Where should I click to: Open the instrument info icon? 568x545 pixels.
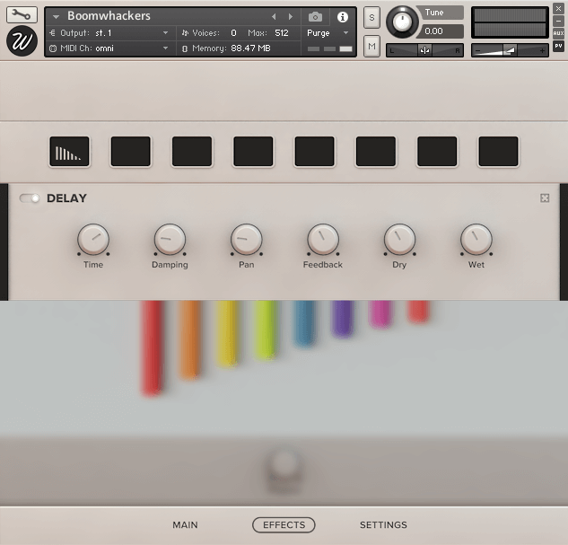pyautogui.click(x=342, y=17)
